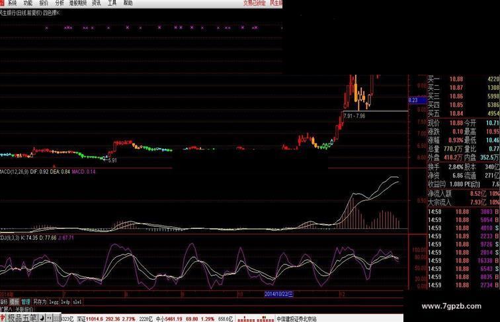Viewport: 500px width, 322px height.
Task: Click the 深证 11014.6 index in status bar
Action: (90, 319)
